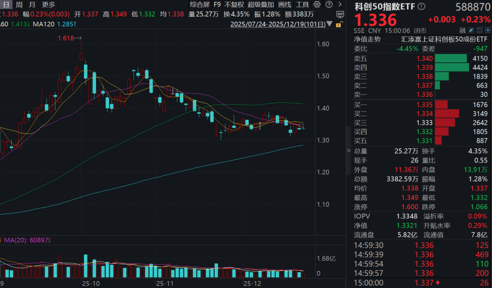The height and width of the screenshot is (288, 492).
Task: Click the WP icon below the toolbar
Action: point(340,14)
